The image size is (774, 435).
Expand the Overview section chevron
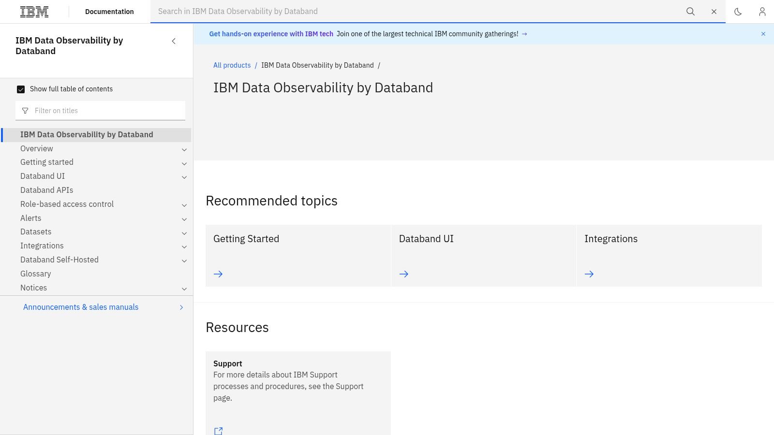coord(184,149)
